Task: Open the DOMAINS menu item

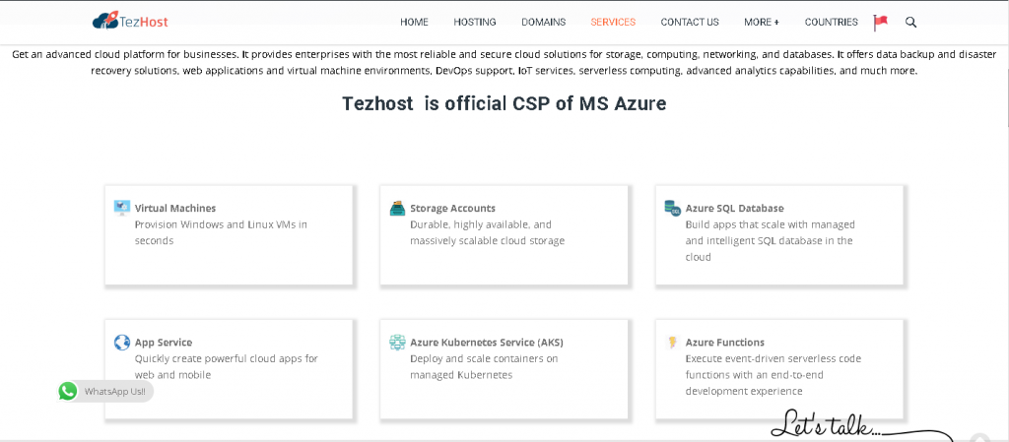Action: click(543, 22)
